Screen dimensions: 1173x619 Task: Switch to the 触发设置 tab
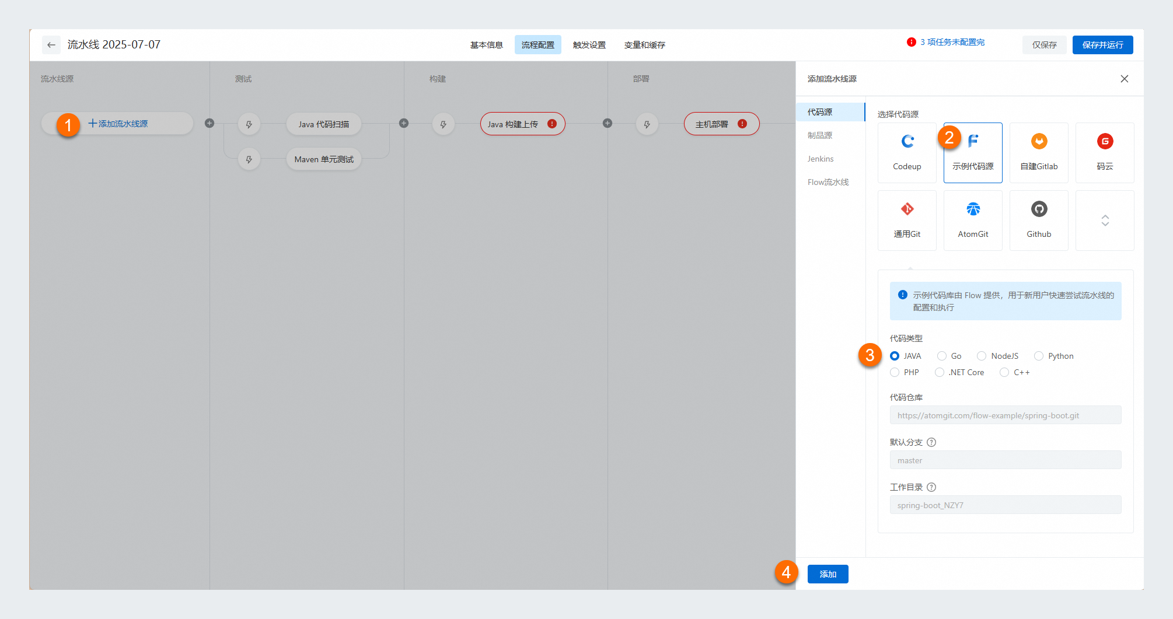[x=589, y=45]
